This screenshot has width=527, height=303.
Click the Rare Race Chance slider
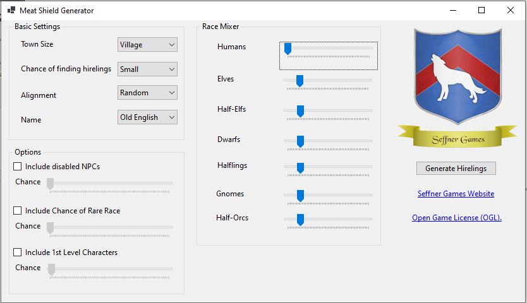(x=110, y=229)
